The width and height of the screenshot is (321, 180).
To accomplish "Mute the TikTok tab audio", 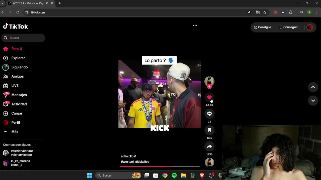I will 47,3.
